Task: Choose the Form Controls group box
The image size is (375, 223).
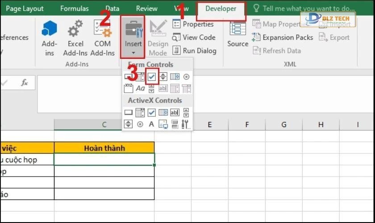Action: (129, 88)
